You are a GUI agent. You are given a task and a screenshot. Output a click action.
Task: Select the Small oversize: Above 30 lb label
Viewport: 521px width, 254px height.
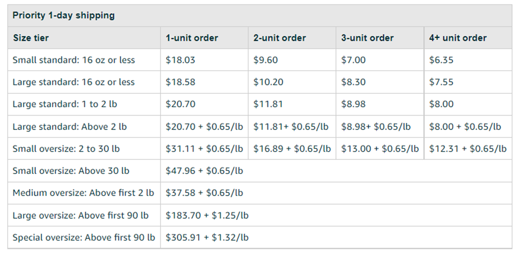pos(71,171)
